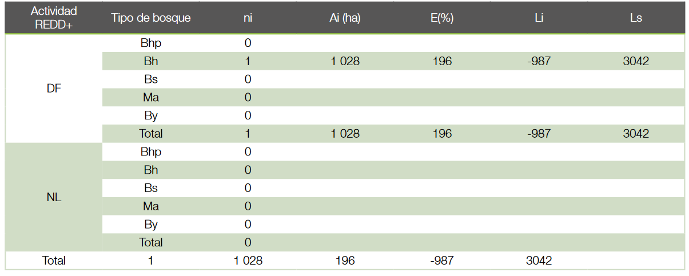Select the 3042 value in DF Total row
Screen dimensions: 689x276
click(636, 134)
